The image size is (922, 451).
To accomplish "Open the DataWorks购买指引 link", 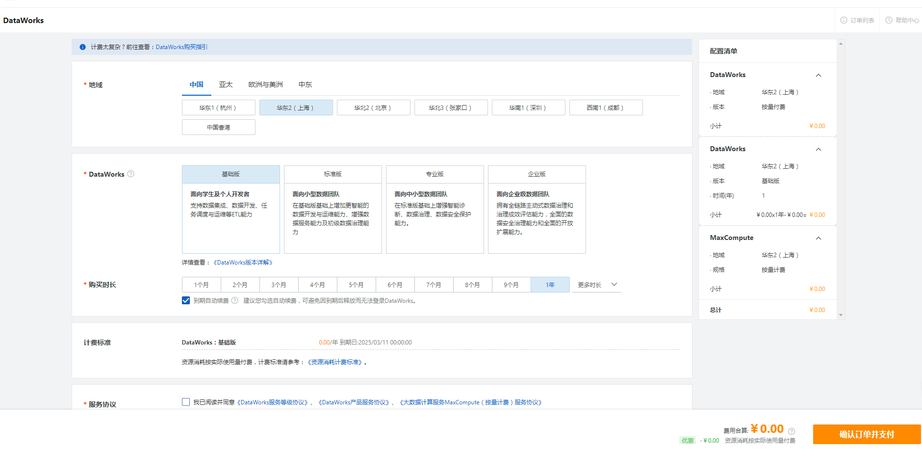I will pyautogui.click(x=181, y=47).
